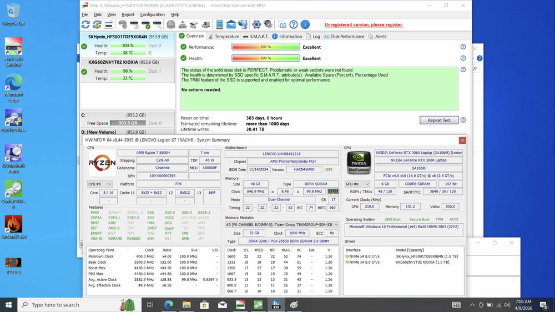Click the question mark help toolbar icon

point(294,24)
